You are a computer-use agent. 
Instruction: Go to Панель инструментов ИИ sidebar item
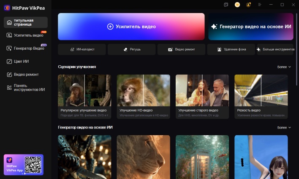coord(26,87)
